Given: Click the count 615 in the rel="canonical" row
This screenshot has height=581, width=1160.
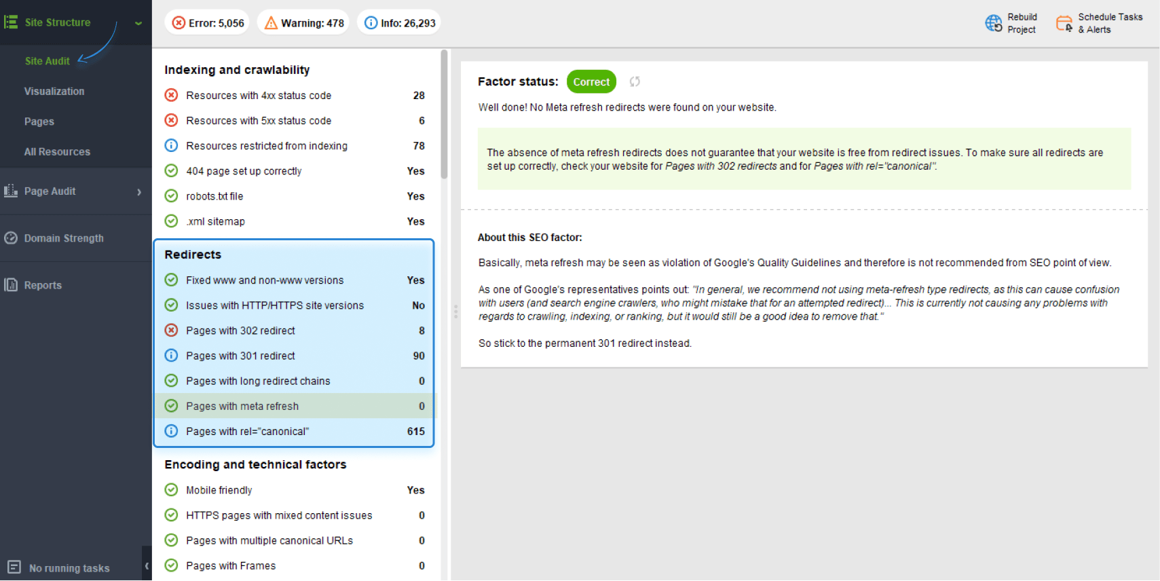Looking at the screenshot, I should click(x=416, y=431).
